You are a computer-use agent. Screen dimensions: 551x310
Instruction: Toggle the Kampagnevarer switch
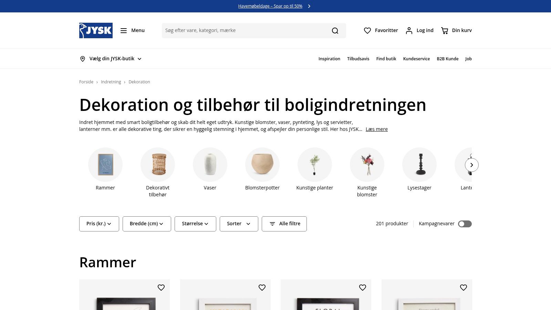point(465,224)
